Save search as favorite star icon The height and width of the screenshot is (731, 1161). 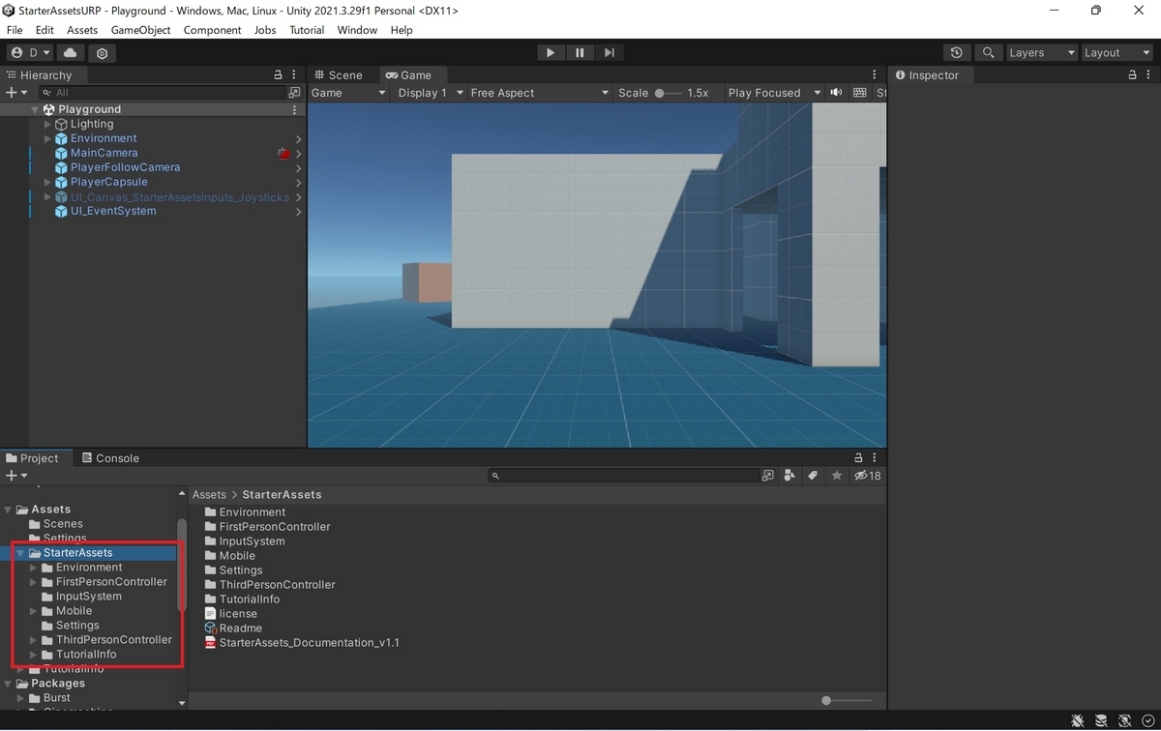point(836,476)
